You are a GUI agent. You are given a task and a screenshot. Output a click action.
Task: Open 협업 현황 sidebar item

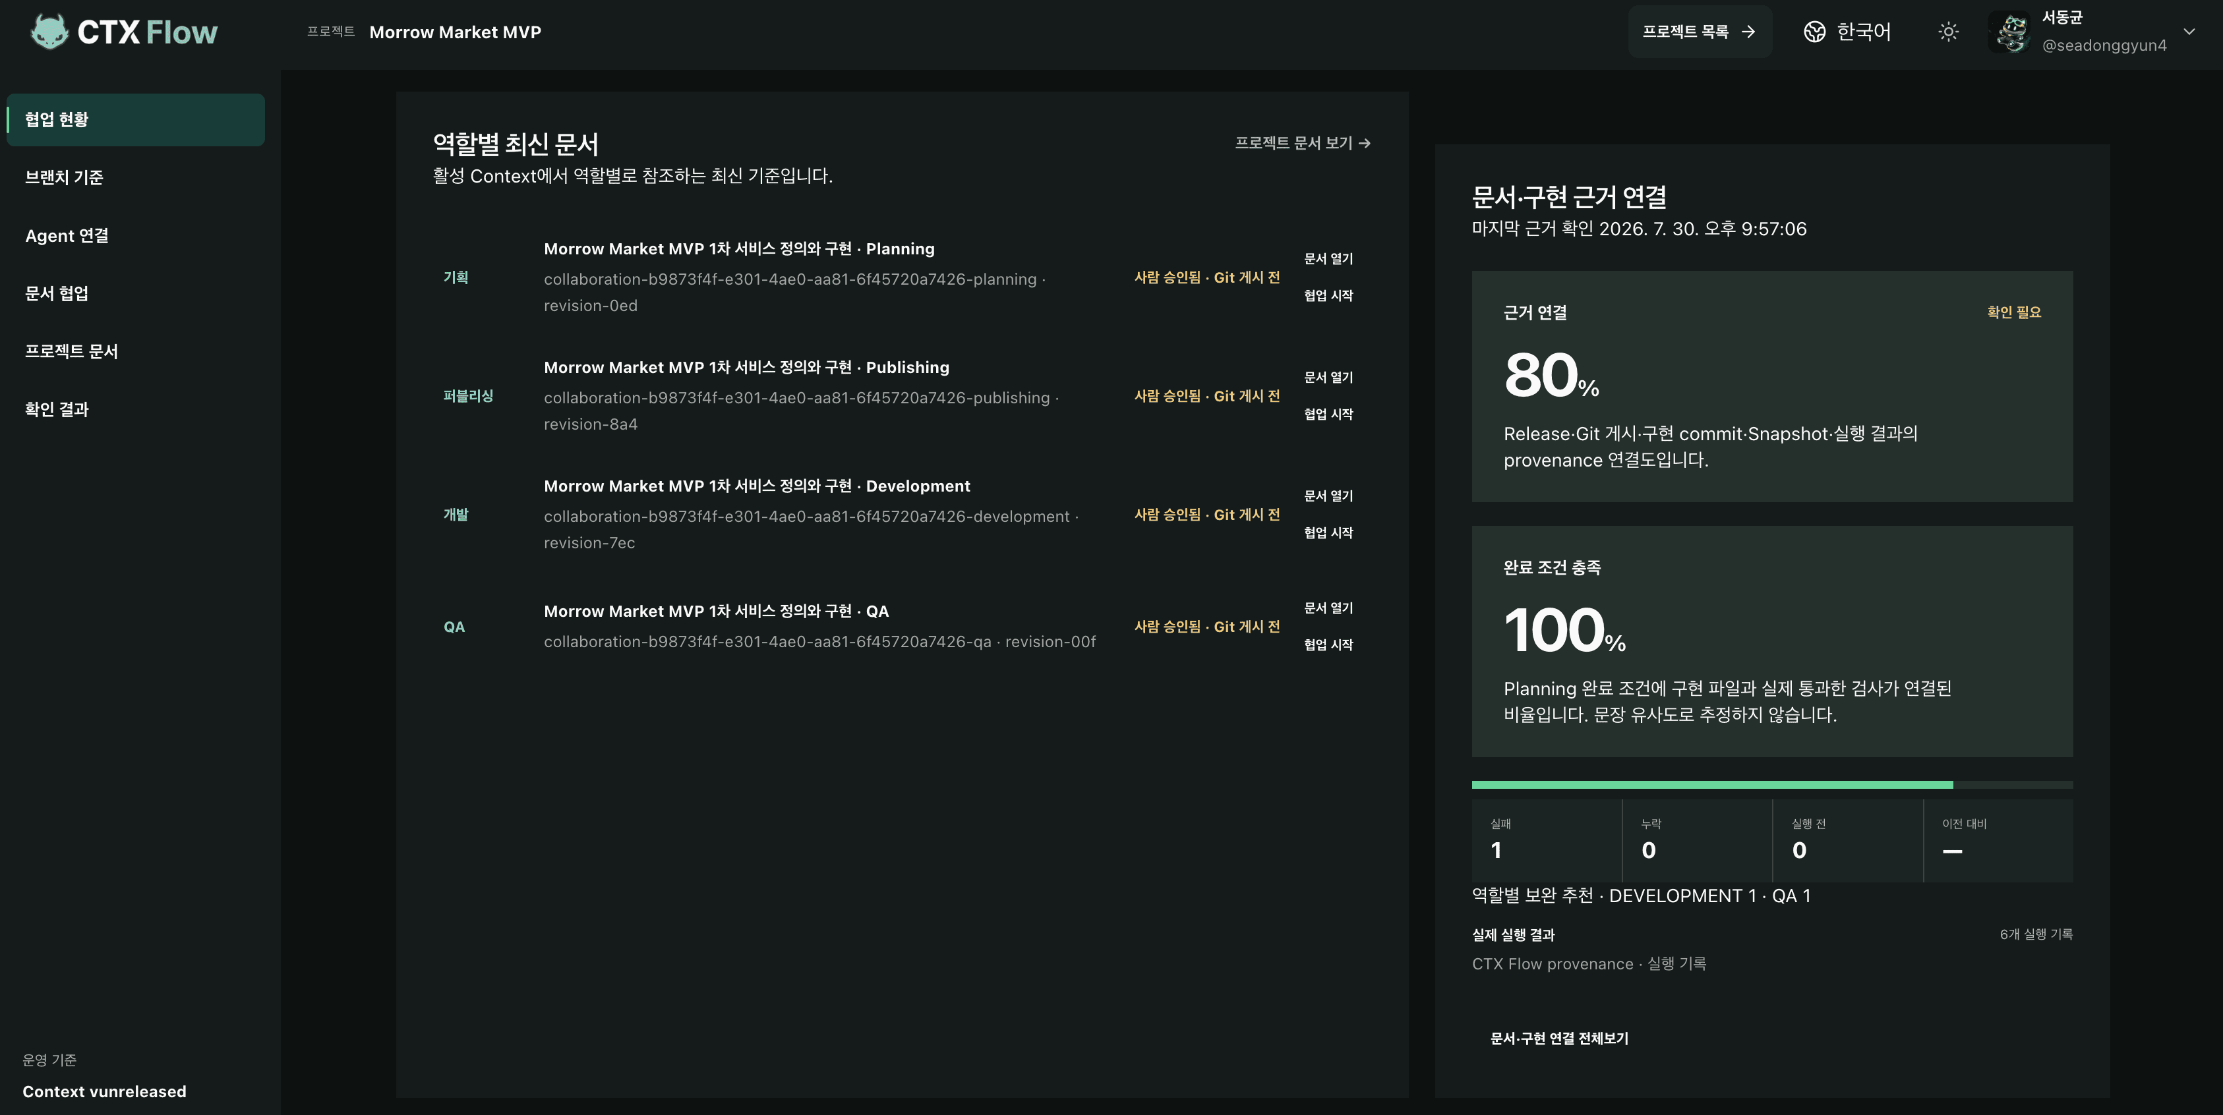(136, 120)
